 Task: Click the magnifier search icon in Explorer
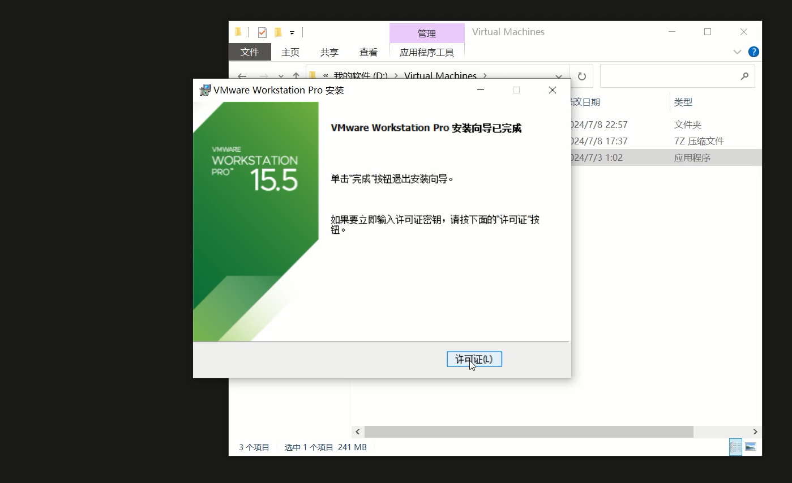(x=744, y=76)
